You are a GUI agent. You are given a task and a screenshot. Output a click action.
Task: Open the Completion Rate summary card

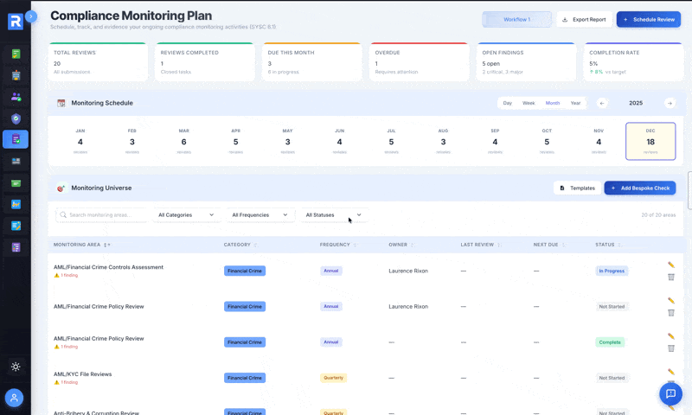(633, 61)
